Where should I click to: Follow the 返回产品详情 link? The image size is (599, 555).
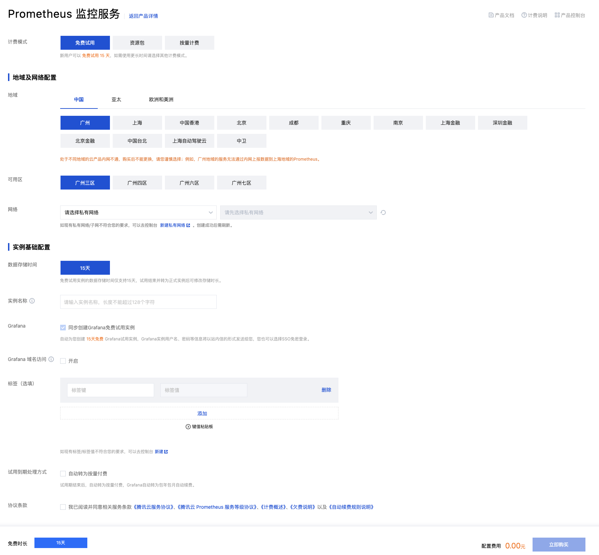point(143,16)
